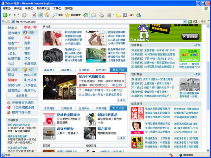Switch to the 時尚摩人 tab
The image size is (211, 158).
point(66,70)
